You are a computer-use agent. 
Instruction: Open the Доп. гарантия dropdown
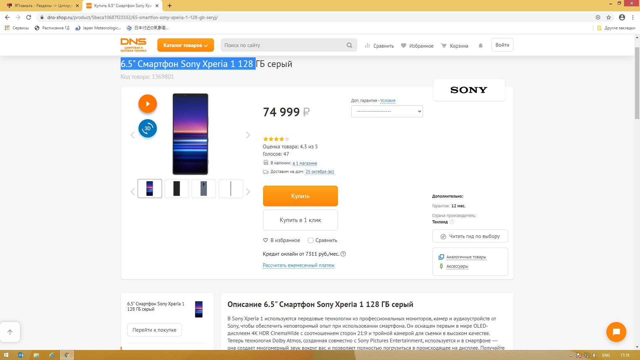[387, 111]
